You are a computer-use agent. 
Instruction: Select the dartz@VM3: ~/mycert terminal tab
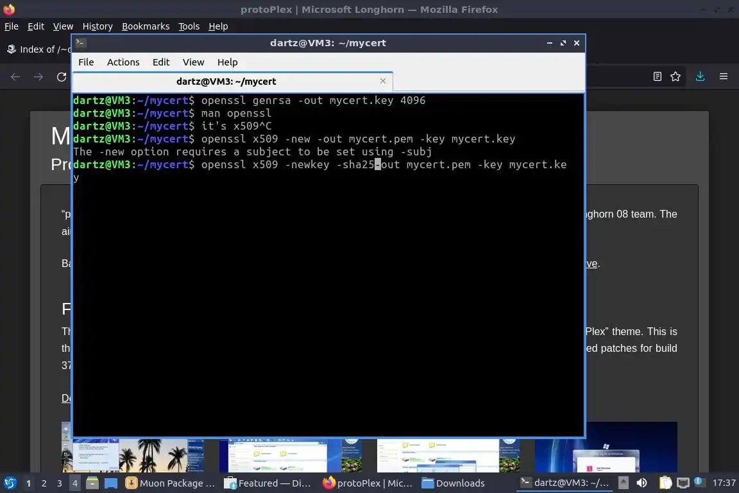click(233, 82)
